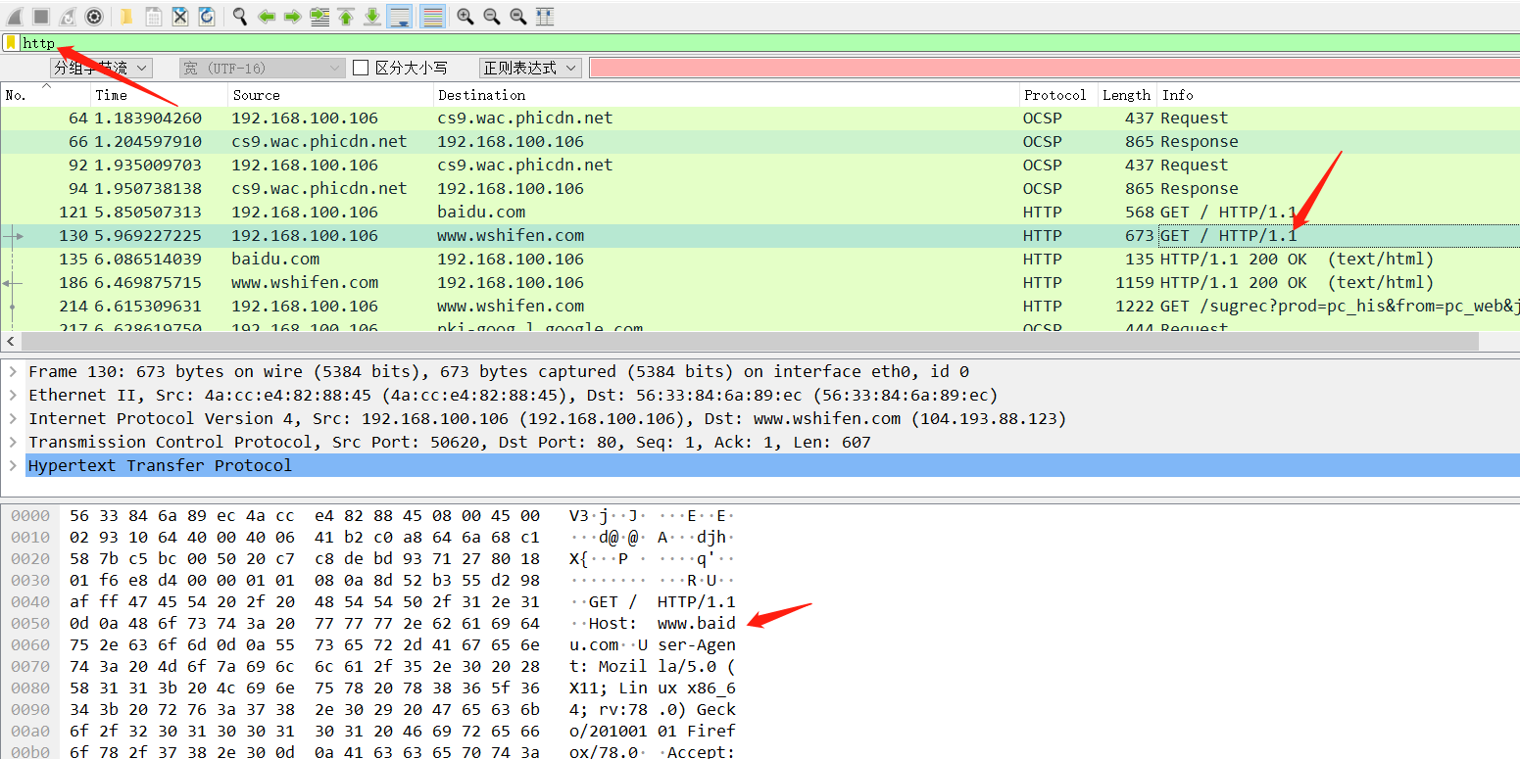
Task: Sort by the Length column header
Action: point(1127,95)
